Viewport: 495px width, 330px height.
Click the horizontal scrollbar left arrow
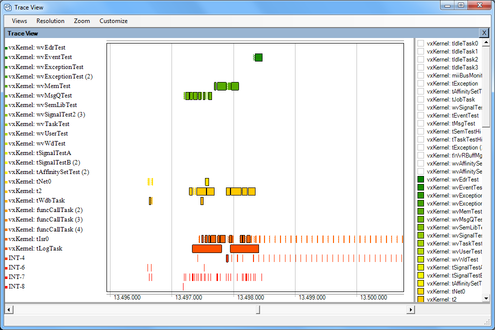8,310
